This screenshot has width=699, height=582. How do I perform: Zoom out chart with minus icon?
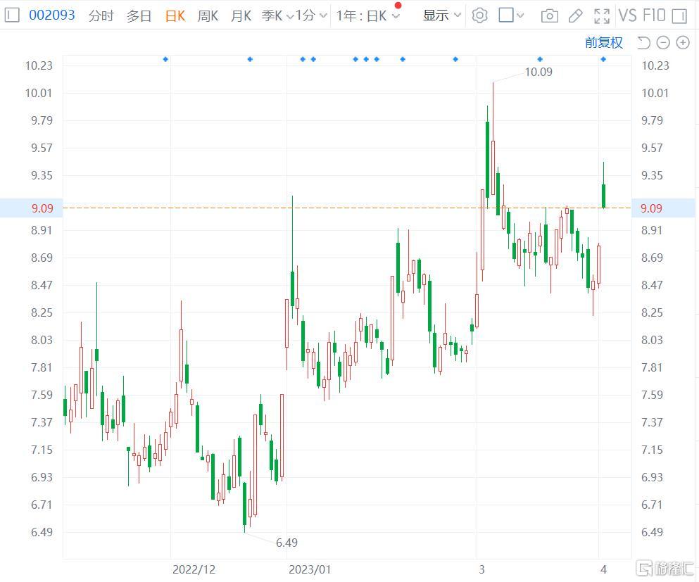pos(663,43)
